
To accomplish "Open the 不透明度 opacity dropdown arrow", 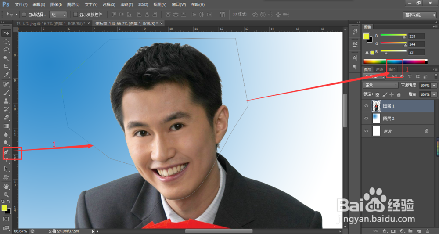I will click(x=434, y=85).
